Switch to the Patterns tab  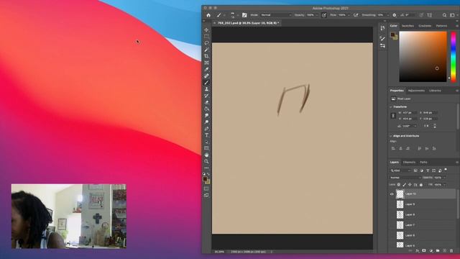[x=441, y=26]
